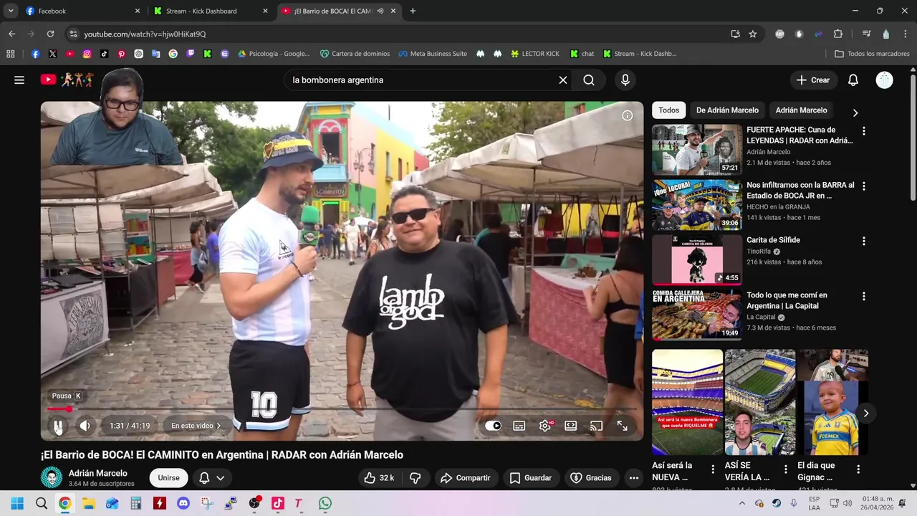
Task: Open 'LECTOR KICK' bookmark
Action: [x=535, y=54]
